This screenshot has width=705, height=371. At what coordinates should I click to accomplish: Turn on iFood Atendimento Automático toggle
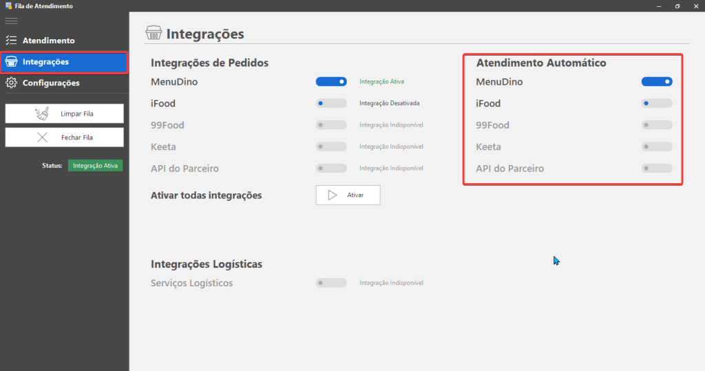click(657, 103)
